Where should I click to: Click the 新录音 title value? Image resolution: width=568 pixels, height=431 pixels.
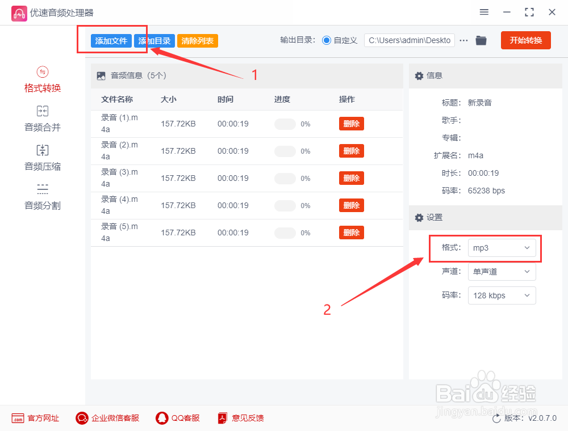[479, 103]
